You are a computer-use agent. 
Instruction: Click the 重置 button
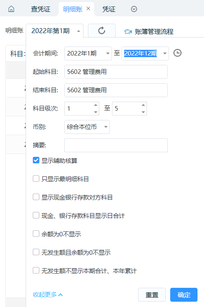pos(152,295)
